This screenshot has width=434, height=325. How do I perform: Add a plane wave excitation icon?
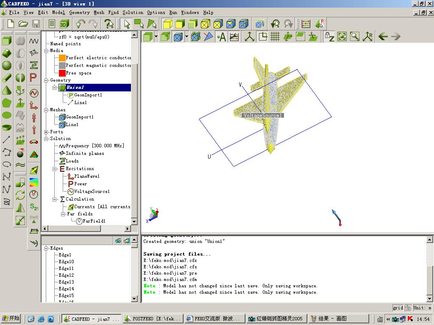click(x=34, y=105)
